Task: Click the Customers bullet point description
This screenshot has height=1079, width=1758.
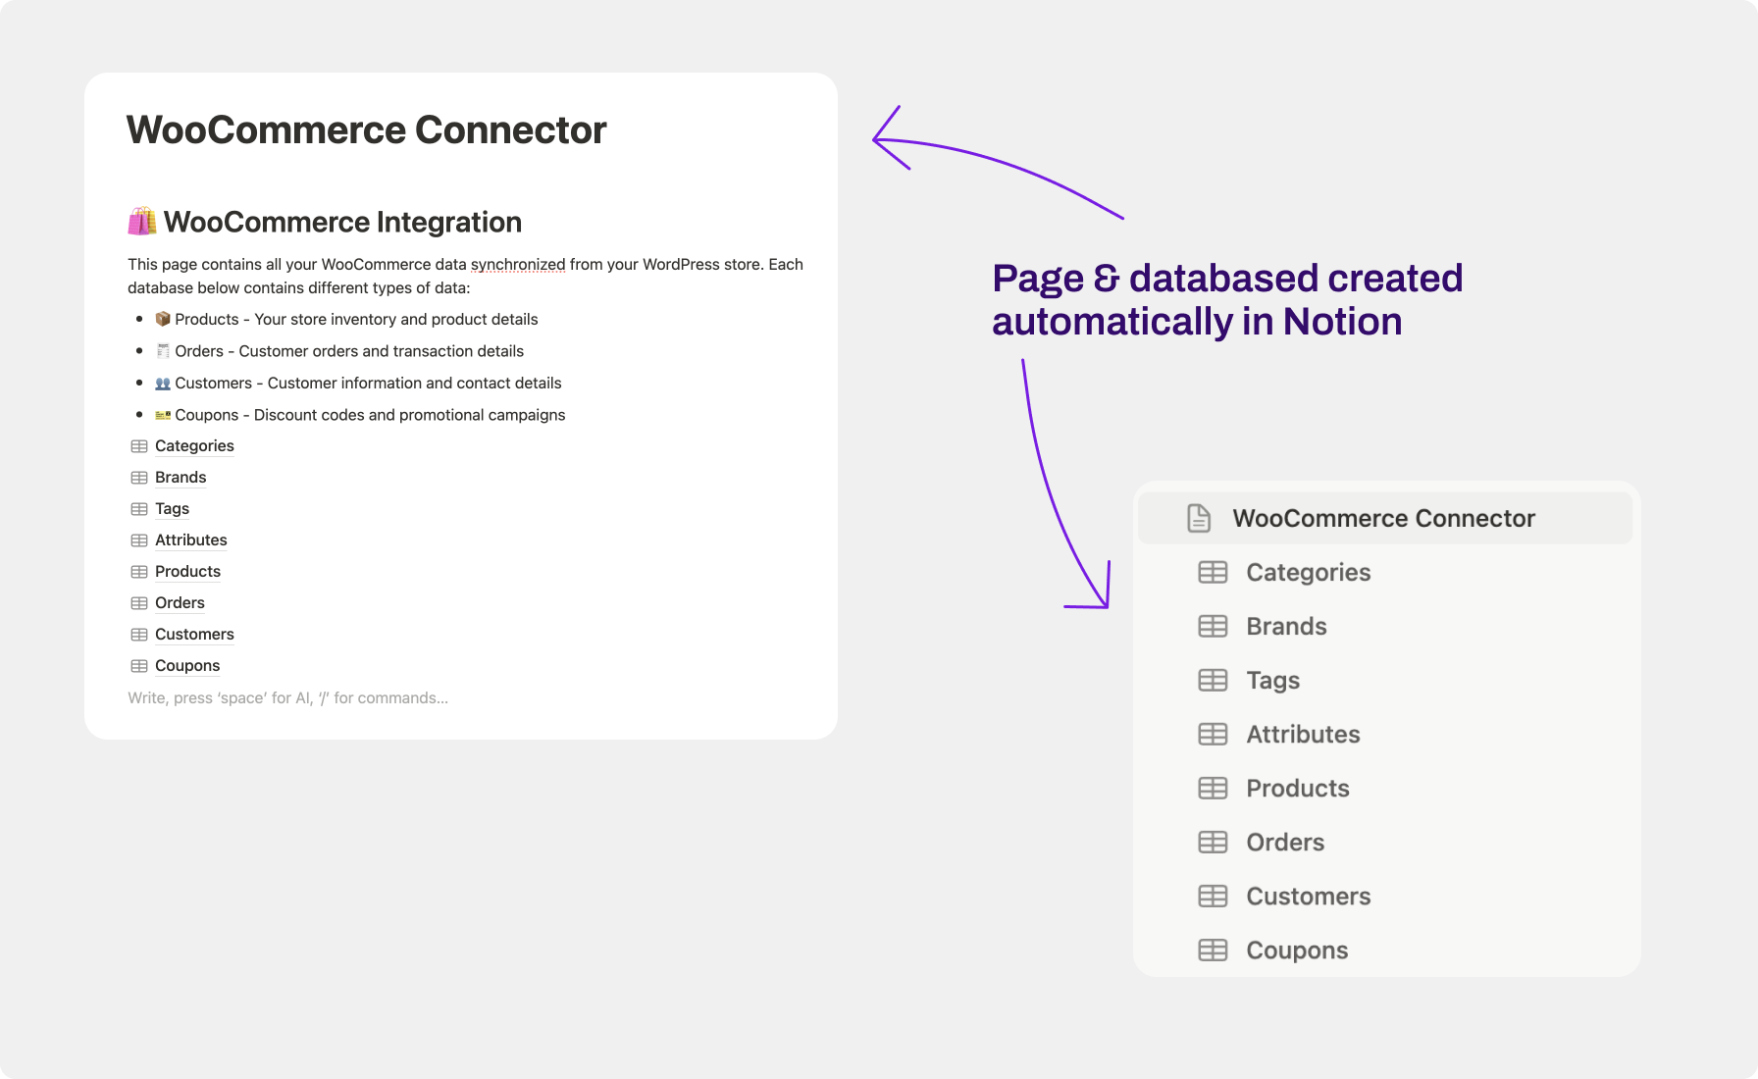Action: (369, 383)
